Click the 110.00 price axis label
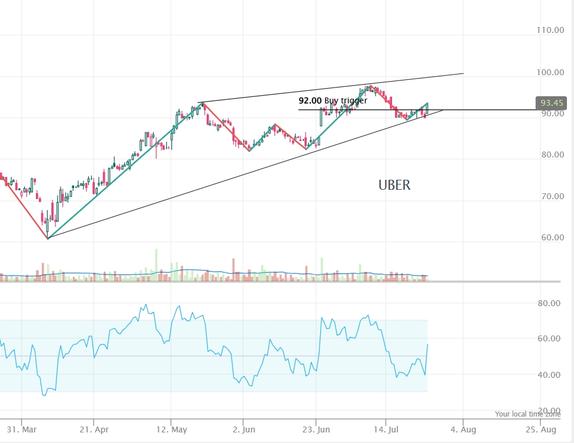 coord(550,31)
